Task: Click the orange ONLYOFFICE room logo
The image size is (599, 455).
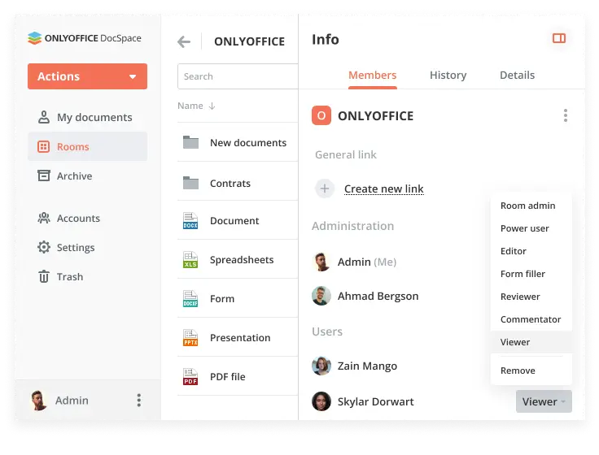Action: tap(321, 115)
